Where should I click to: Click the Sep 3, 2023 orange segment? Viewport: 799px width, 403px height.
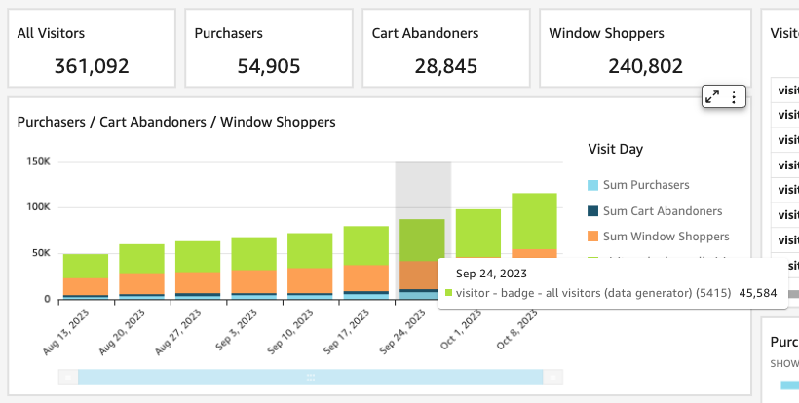tap(254, 280)
